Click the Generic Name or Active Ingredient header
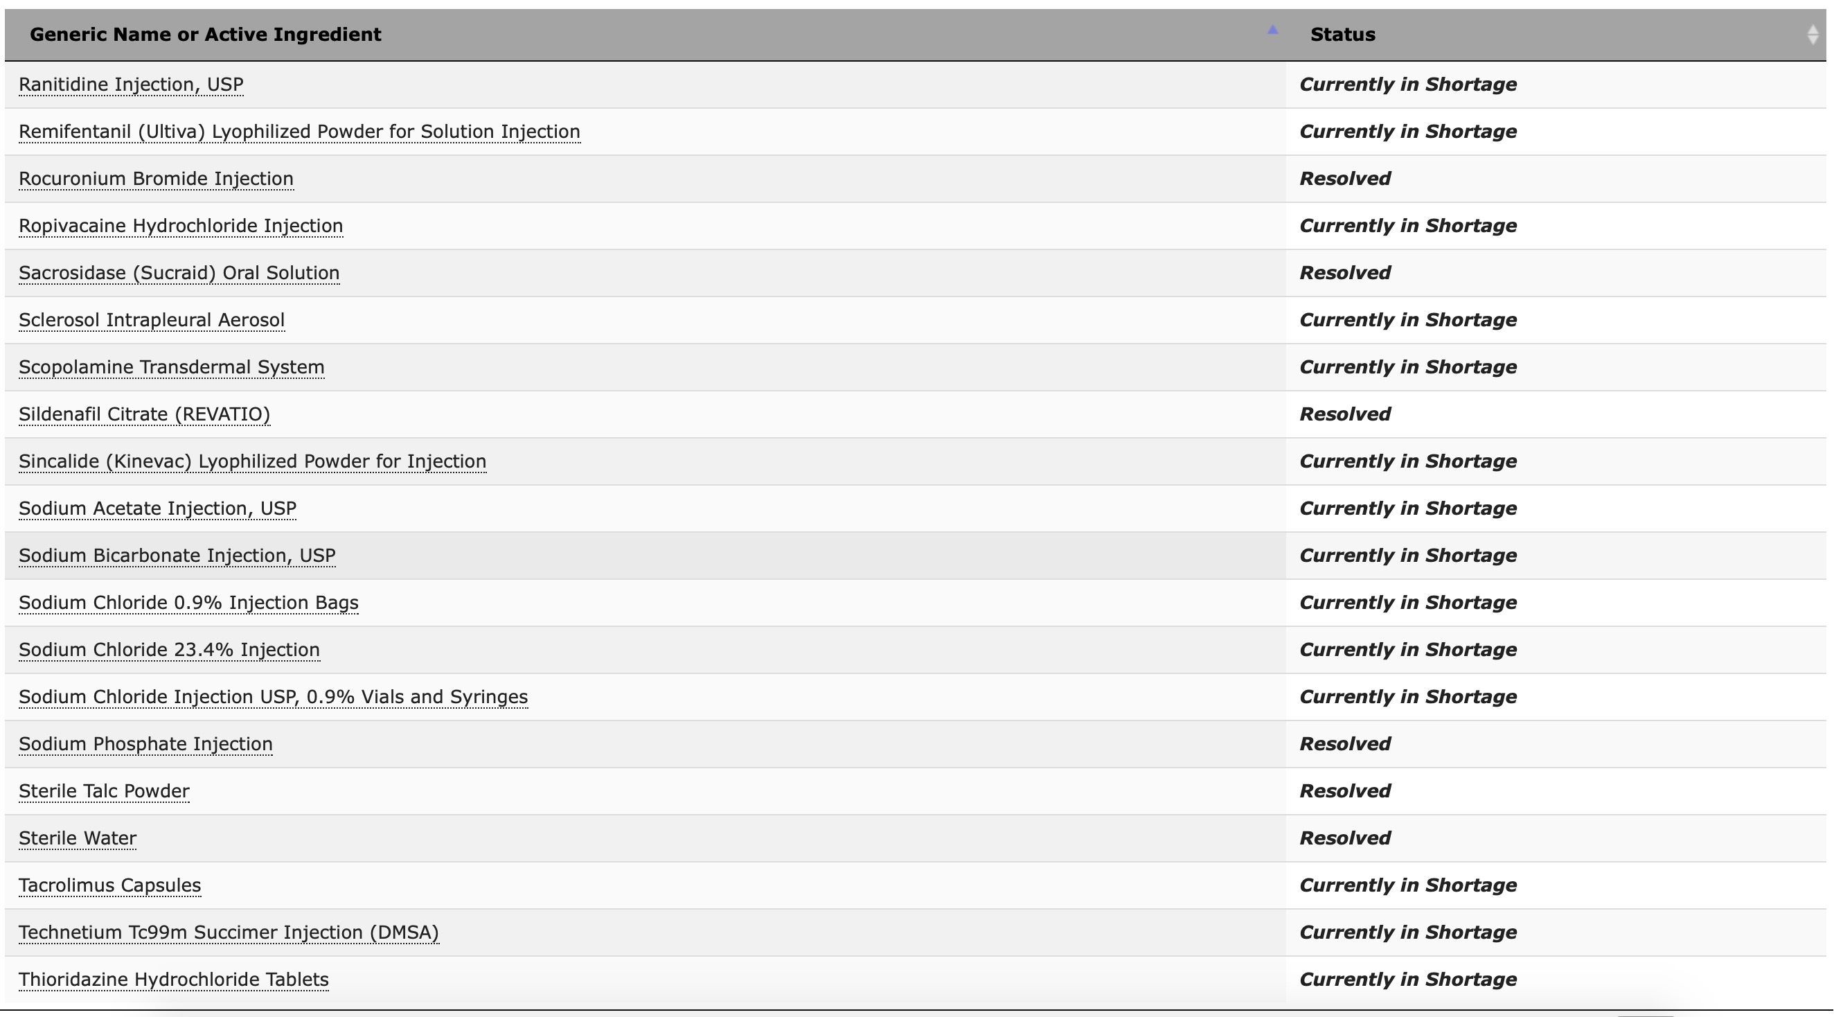The height and width of the screenshot is (1017, 1834). pos(205,34)
